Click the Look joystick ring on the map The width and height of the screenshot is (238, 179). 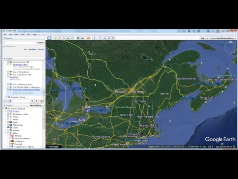click(231, 48)
